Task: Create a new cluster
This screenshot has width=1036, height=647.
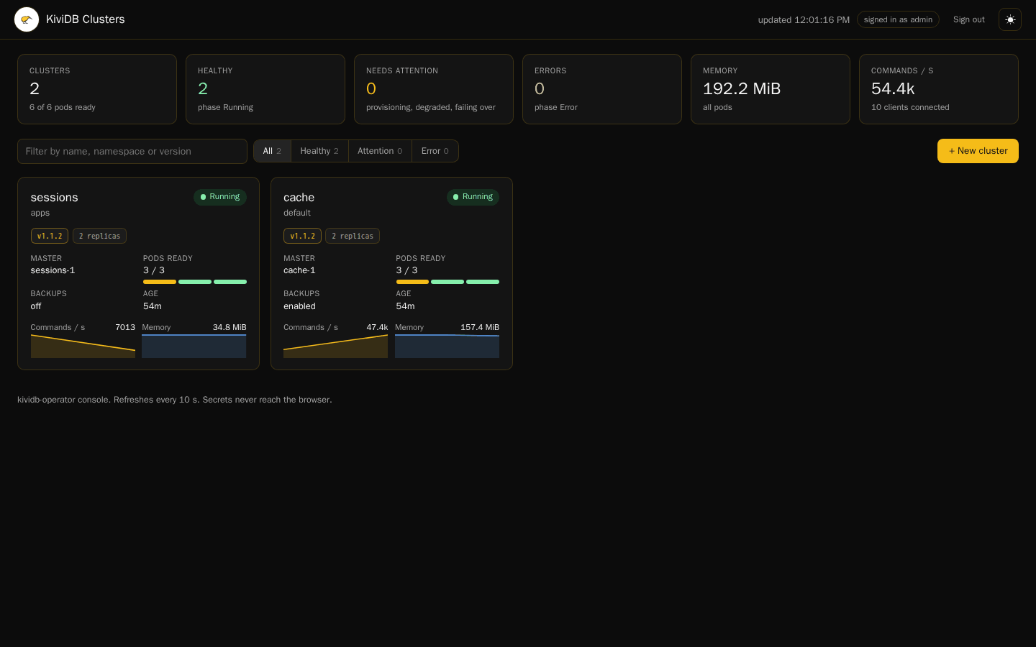Action: pos(978,151)
